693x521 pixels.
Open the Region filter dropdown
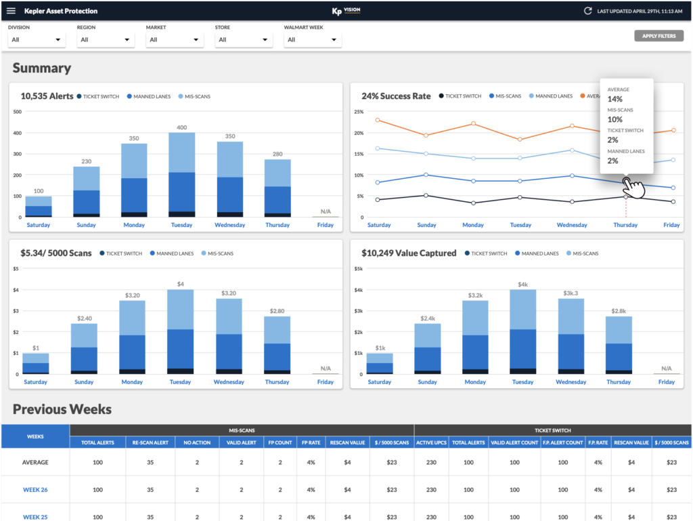click(x=105, y=40)
